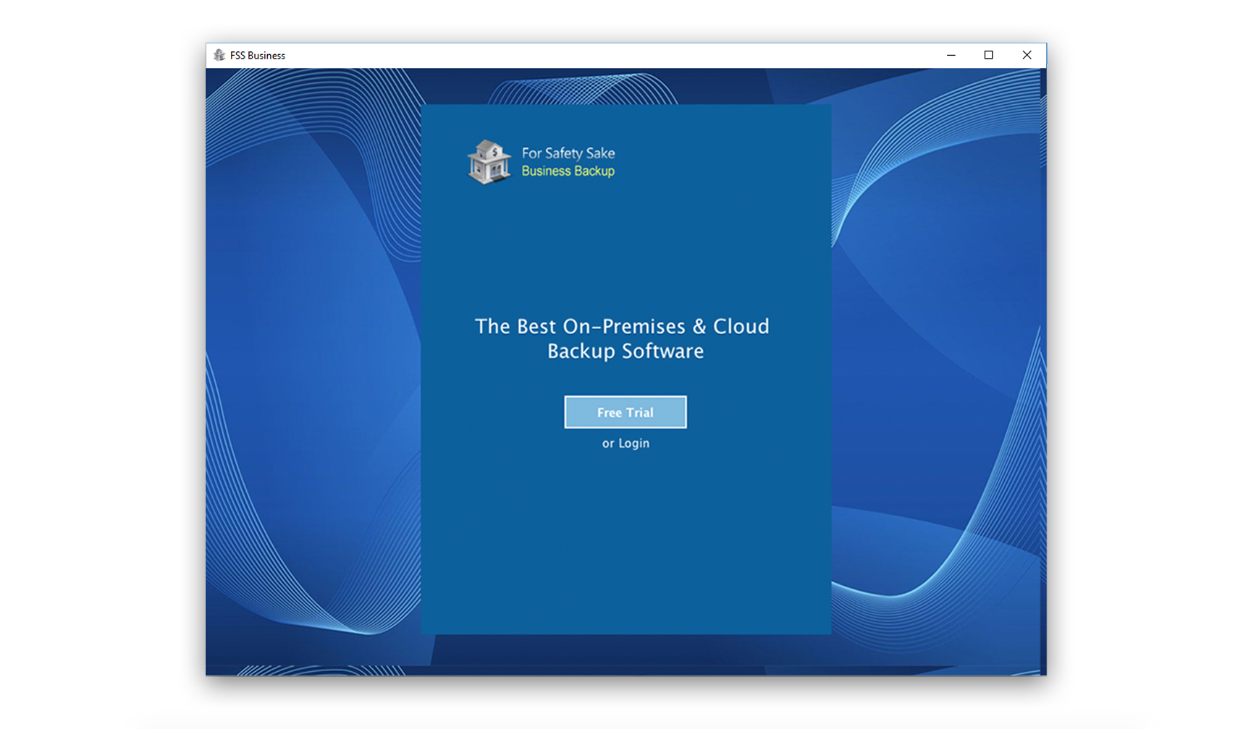Click the Free Trial button
This screenshot has width=1251, height=729.
pyautogui.click(x=625, y=412)
